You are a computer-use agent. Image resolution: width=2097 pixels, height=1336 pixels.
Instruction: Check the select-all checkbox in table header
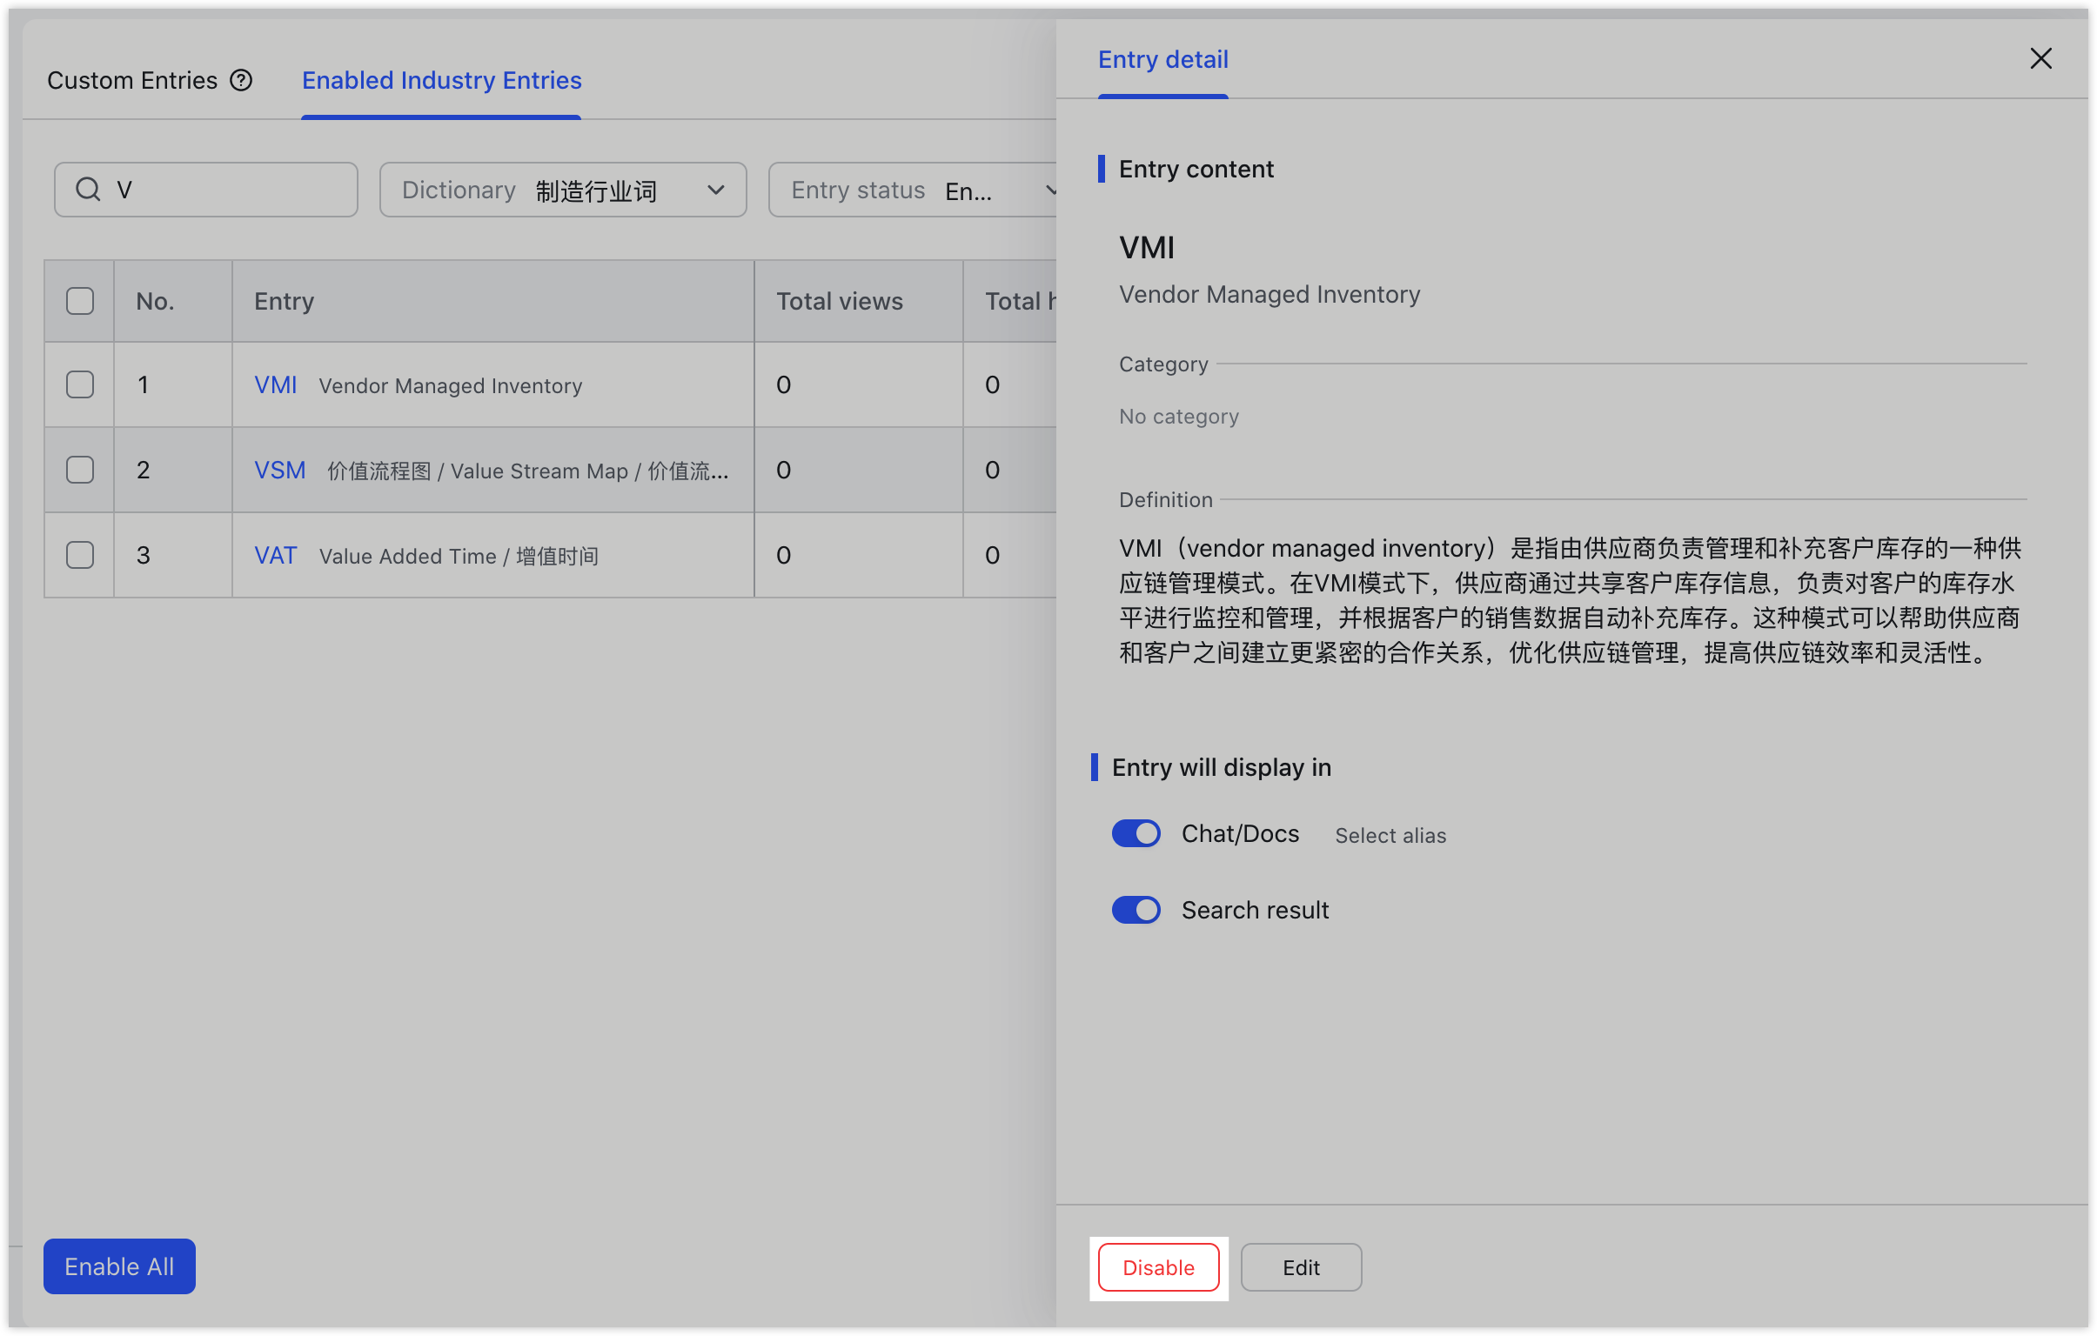point(79,300)
